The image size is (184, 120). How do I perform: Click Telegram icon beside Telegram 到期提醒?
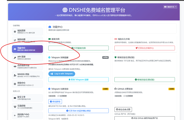[49, 57]
